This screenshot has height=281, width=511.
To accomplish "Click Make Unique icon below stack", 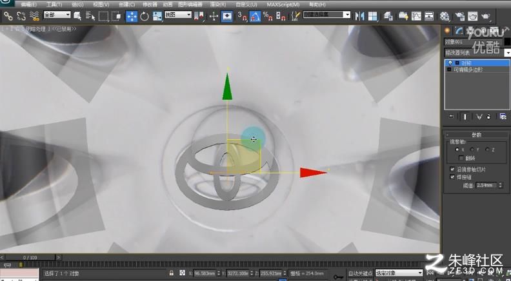I will pos(479,117).
